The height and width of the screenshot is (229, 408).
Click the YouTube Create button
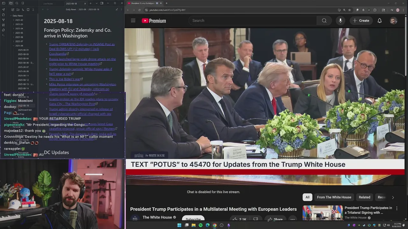[x=361, y=21]
